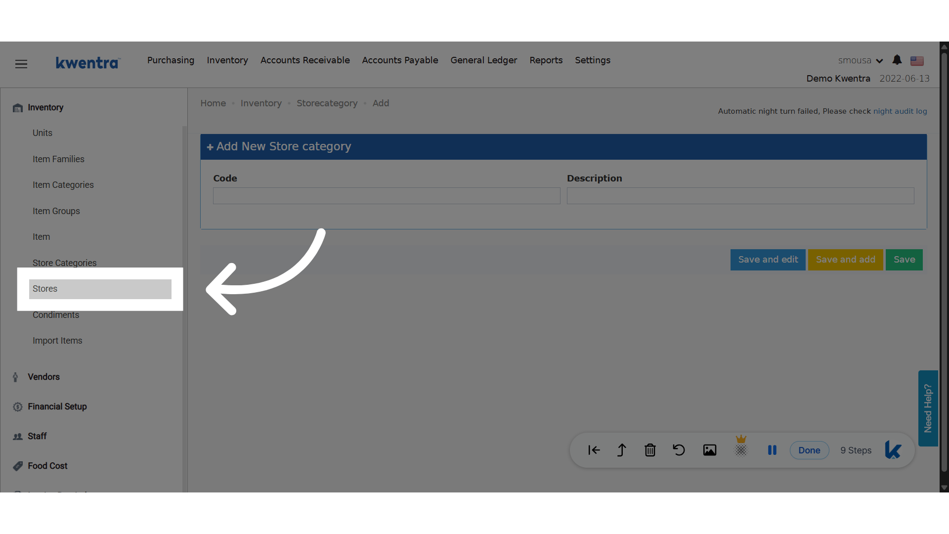This screenshot has width=949, height=534.
Task: Click the page scrollbar up arrow
Action: click(x=944, y=47)
